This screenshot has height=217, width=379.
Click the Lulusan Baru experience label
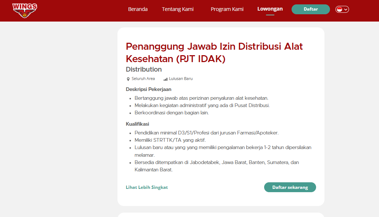tap(181, 79)
